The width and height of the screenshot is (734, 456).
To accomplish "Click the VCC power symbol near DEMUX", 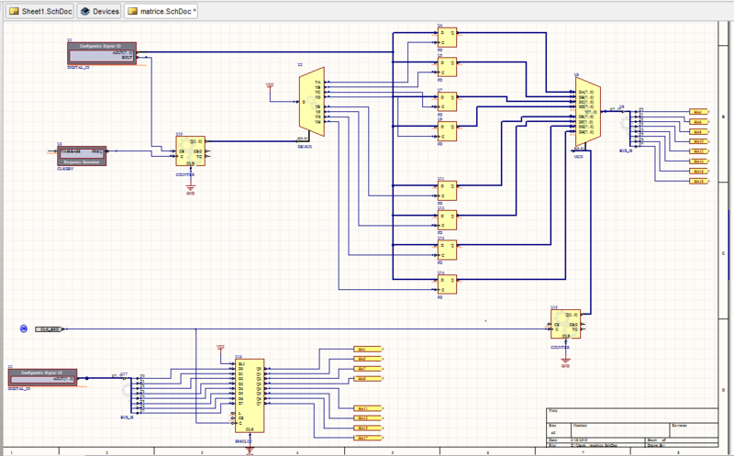I will [x=270, y=85].
